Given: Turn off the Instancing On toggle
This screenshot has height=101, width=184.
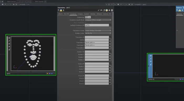Looking at the screenshot, I should click(x=88, y=17).
